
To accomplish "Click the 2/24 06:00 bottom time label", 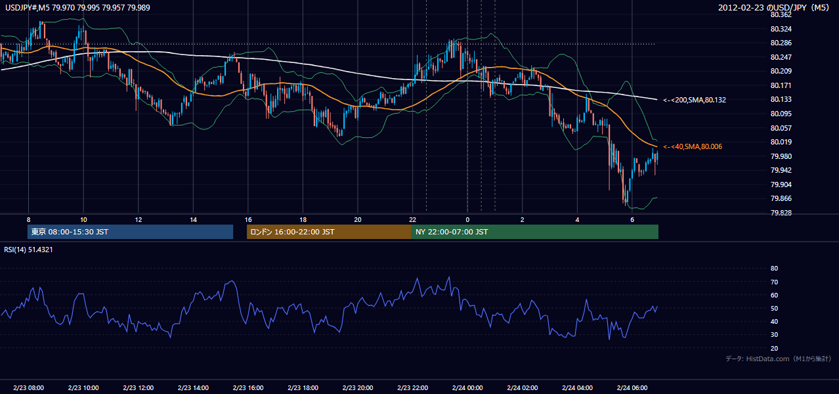I will pyautogui.click(x=632, y=388).
